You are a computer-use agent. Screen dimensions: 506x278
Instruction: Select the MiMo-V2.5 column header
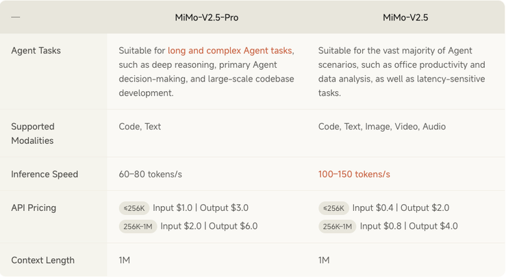tap(405, 17)
